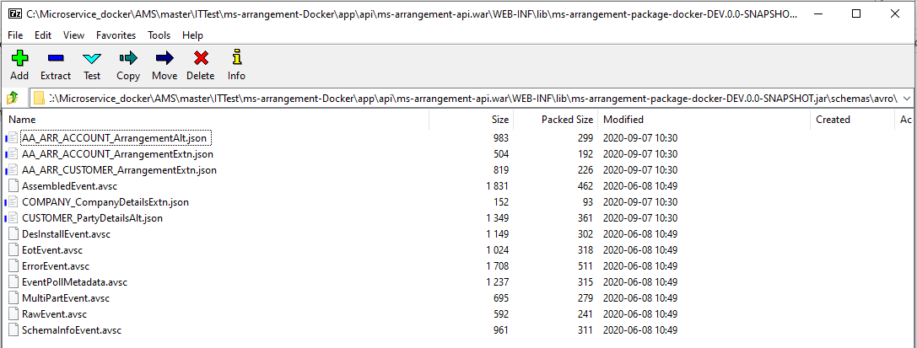Open the Tools menu

point(159,35)
